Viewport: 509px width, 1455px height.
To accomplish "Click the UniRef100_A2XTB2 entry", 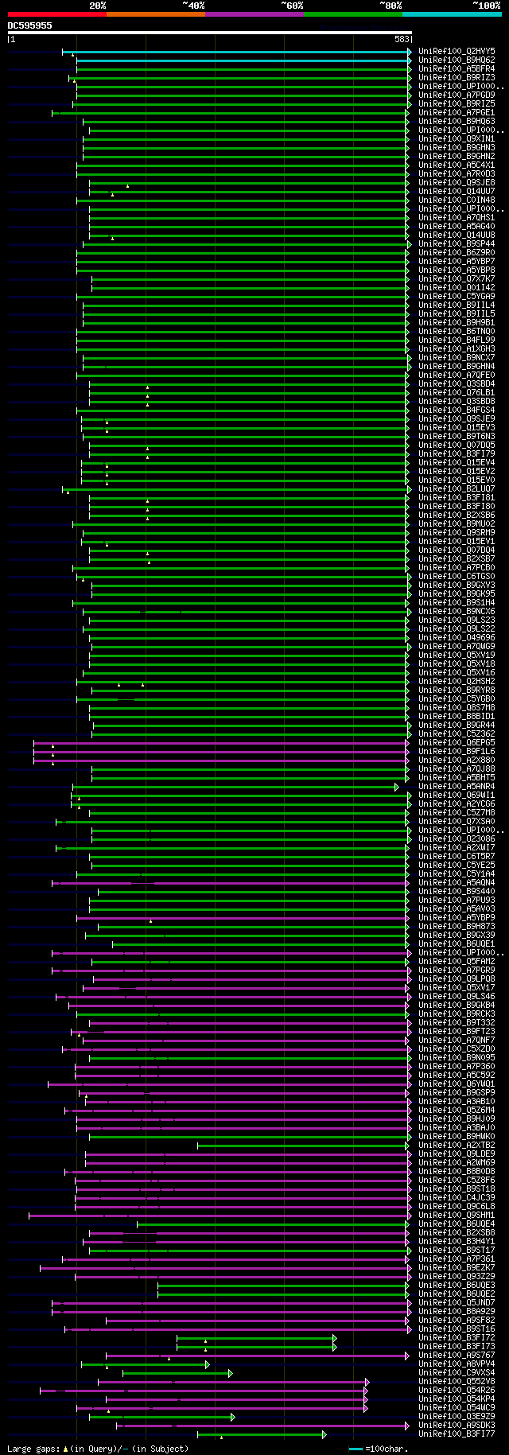I will click(x=457, y=1146).
